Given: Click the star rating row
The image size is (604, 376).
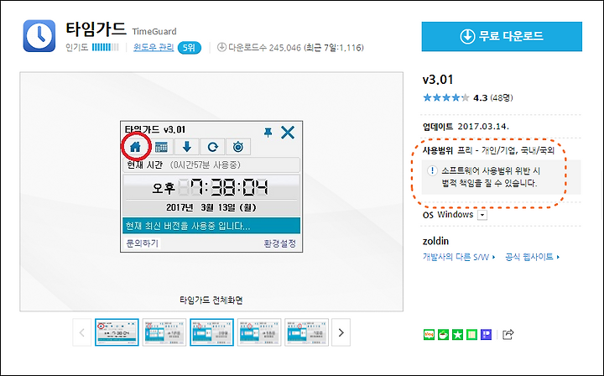Looking at the screenshot, I should point(446,98).
